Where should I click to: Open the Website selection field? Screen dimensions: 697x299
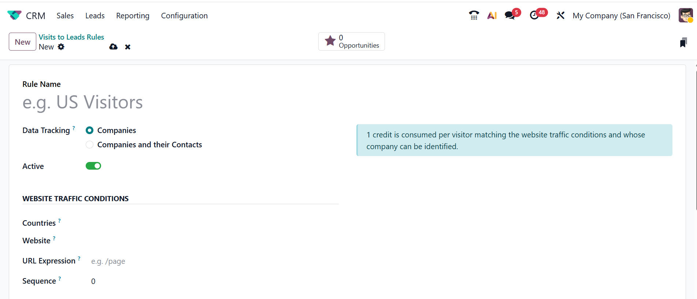[212, 241]
